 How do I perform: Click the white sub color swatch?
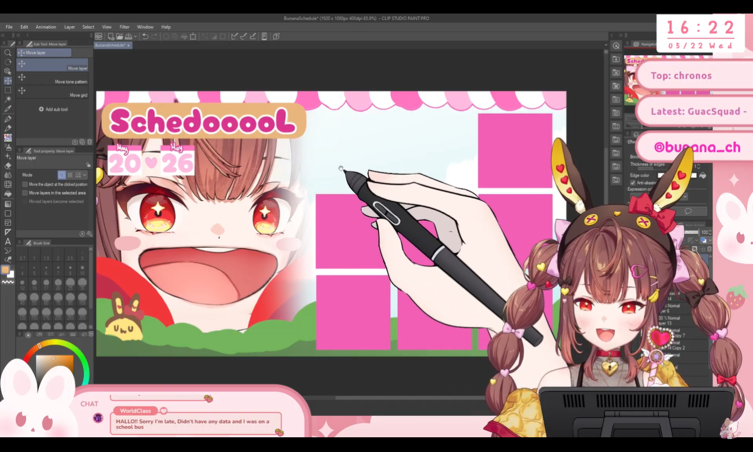pos(10,274)
